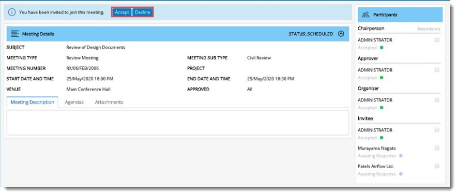
Task: Select the Meeting Description tab
Action: 32,102
